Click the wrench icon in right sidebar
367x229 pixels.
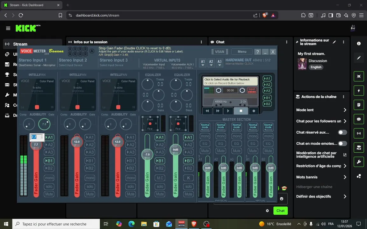point(359,162)
